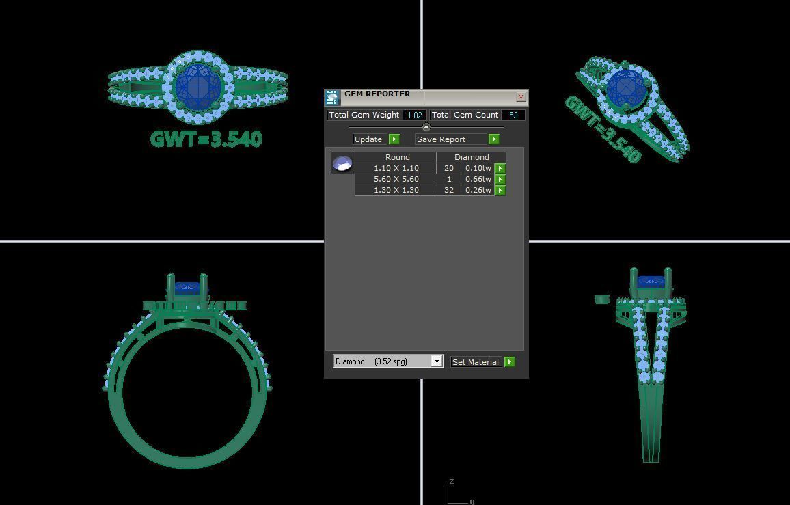Select the blue center stone in top-view ring
Image resolution: width=790 pixels, height=505 pixels.
(198, 87)
